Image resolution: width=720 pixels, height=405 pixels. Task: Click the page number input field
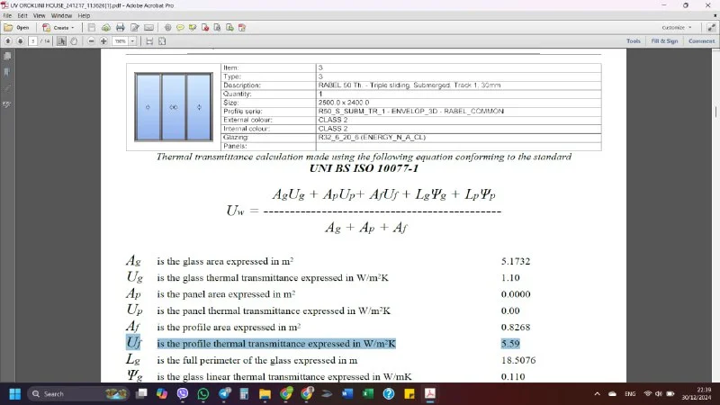pyautogui.click(x=33, y=41)
